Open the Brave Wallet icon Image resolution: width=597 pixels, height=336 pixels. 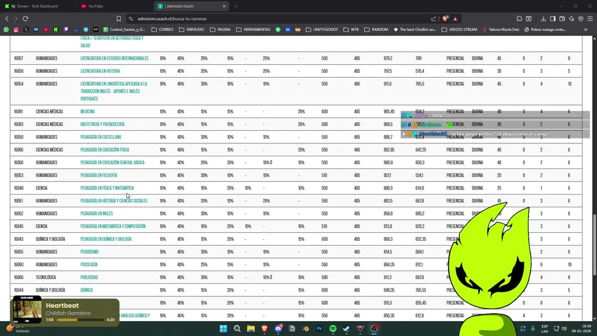click(x=562, y=19)
